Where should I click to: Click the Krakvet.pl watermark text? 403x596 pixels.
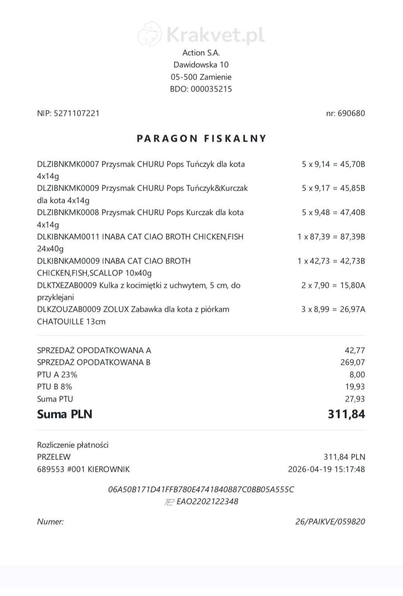click(x=215, y=34)
